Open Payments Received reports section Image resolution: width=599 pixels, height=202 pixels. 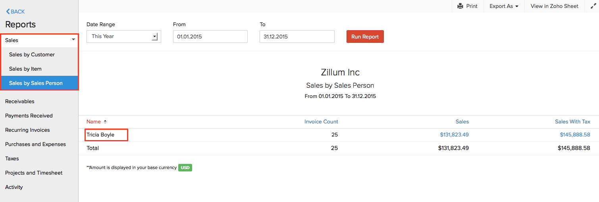click(29, 115)
